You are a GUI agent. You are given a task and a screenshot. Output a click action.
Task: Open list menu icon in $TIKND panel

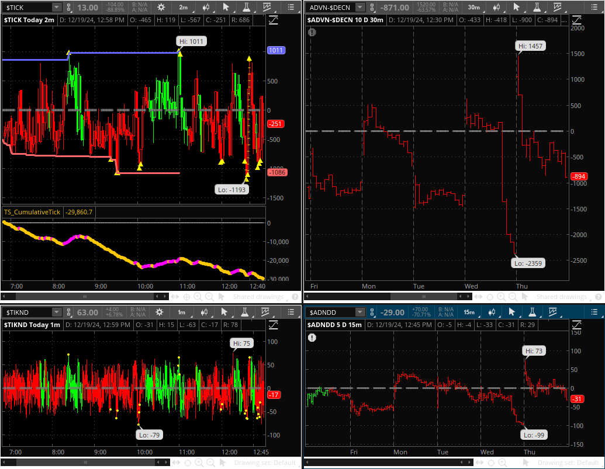[x=291, y=312]
